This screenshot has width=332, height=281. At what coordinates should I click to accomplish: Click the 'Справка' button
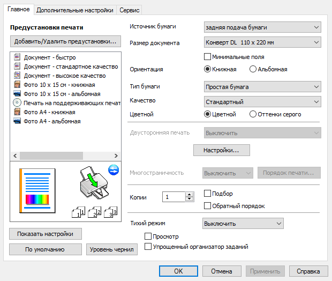(x=308, y=271)
